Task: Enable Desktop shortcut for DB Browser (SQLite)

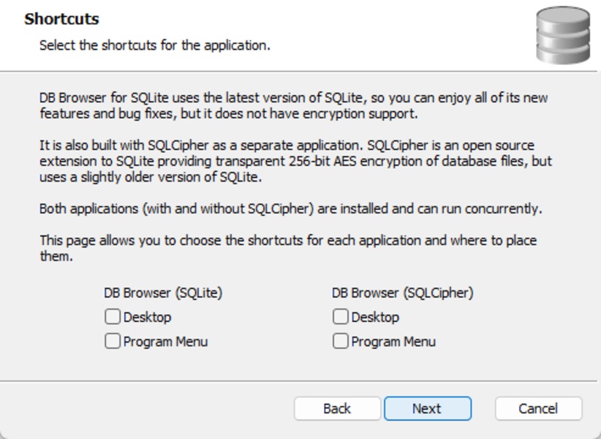Action: [x=113, y=317]
